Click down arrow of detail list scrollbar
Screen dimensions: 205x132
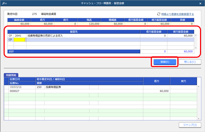pos(199,119)
